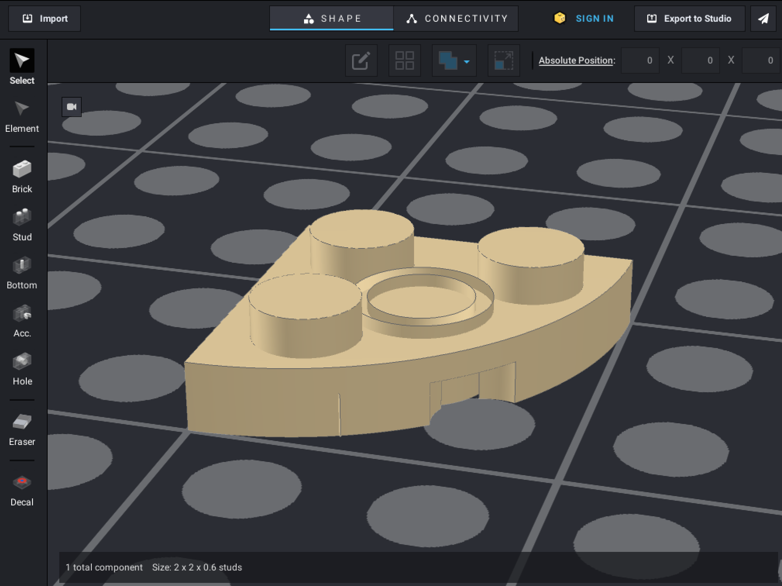The image size is (782, 586).
Task: Open the Decal tool
Action: (22, 489)
